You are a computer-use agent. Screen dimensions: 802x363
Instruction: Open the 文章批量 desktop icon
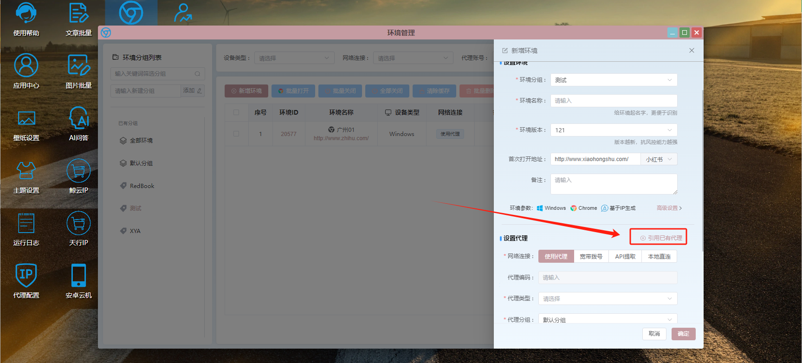pyautogui.click(x=78, y=19)
